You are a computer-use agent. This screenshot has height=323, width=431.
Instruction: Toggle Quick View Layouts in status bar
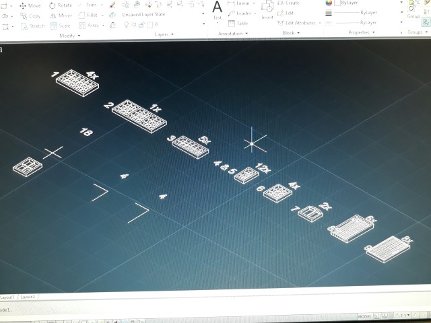tap(377, 316)
